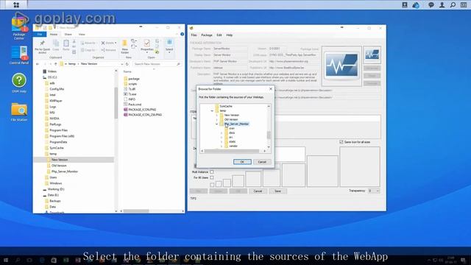Click New folder in Explorer ribbon

click(x=124, y=47)
